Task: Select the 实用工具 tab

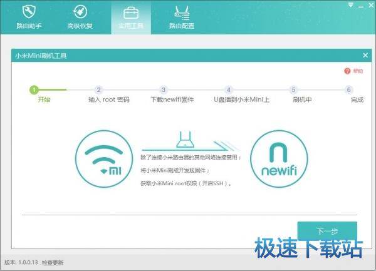Action: [131, 18]
